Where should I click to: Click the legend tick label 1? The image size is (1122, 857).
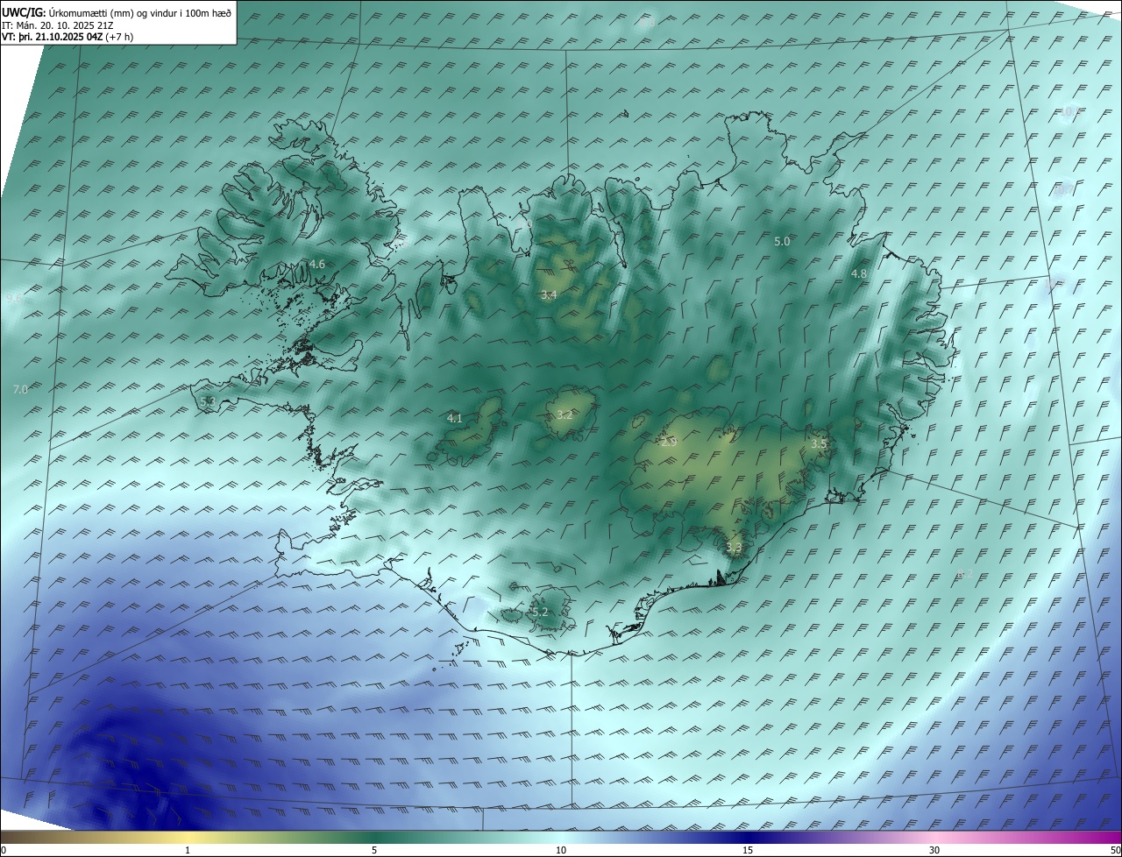click(188, 850)
